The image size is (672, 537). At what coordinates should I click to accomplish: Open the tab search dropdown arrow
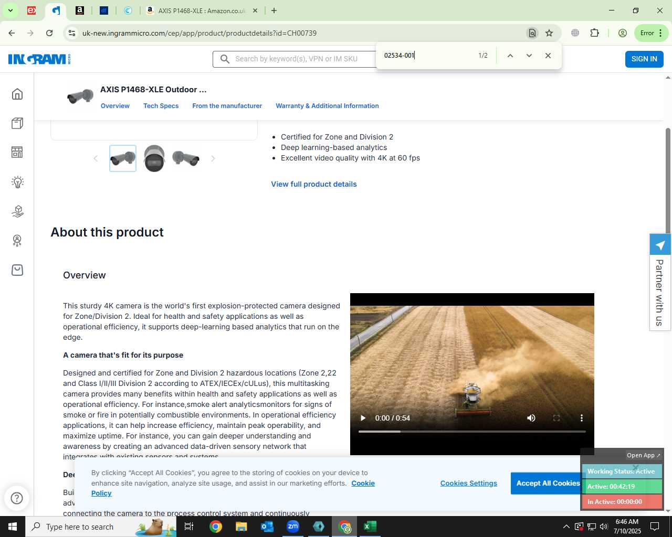pos(10,10)
